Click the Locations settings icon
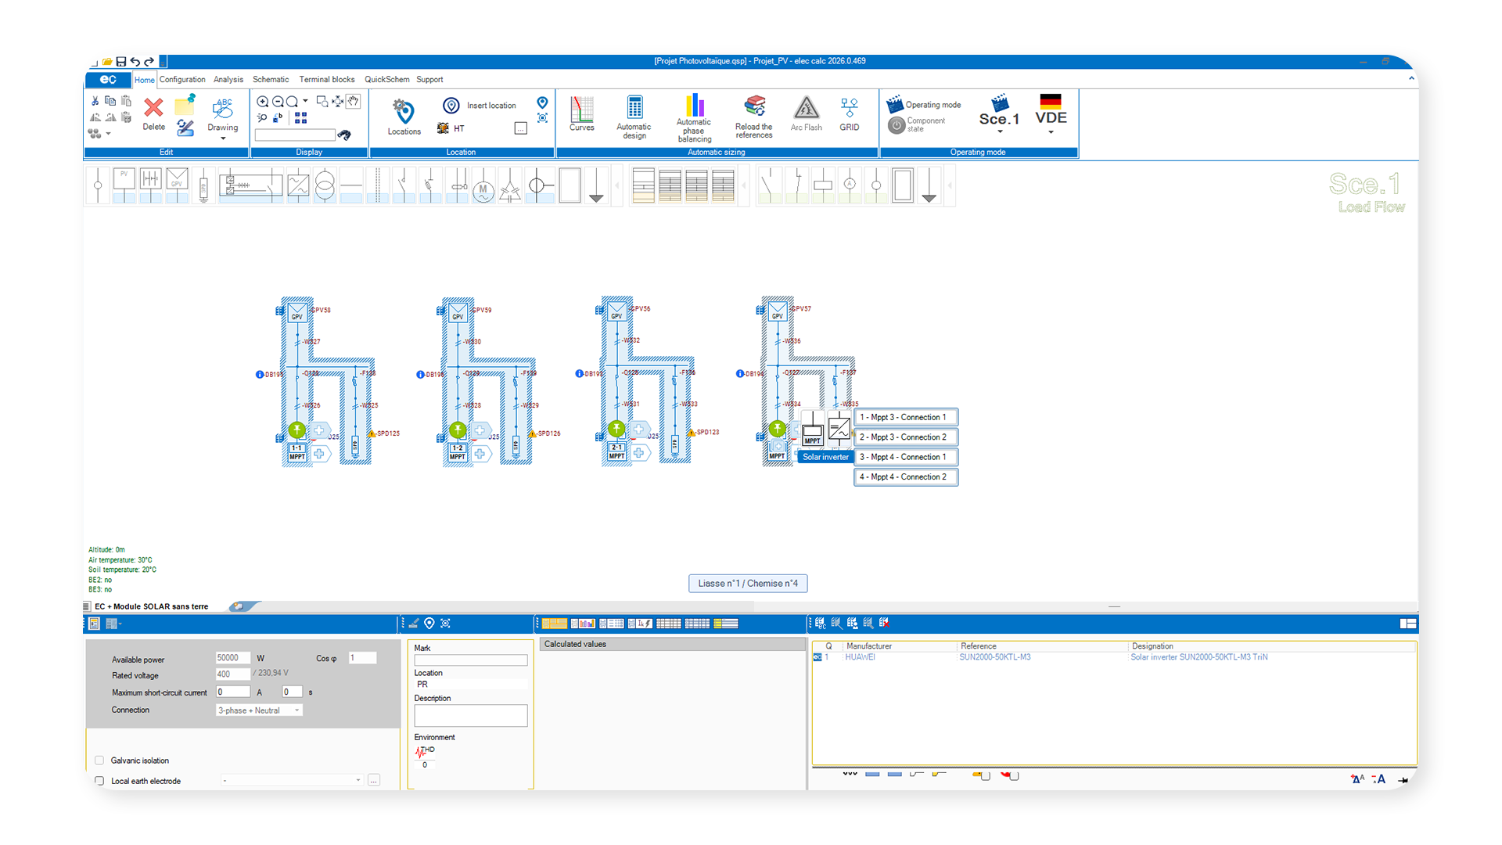This screenshot has height=845, width=1502. pyautogui.click(x=404, y=111)
